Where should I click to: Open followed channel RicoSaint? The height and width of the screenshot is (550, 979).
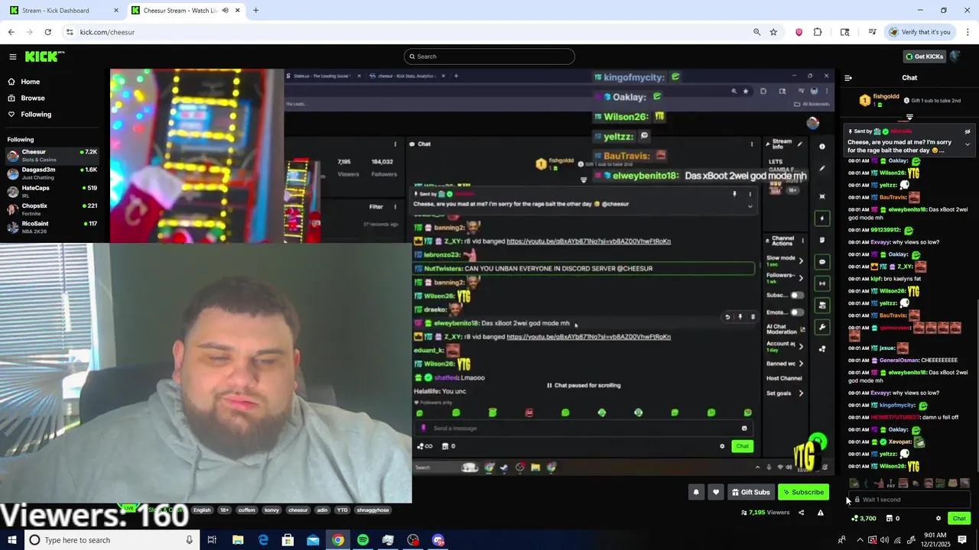click(x=52, y=227)
